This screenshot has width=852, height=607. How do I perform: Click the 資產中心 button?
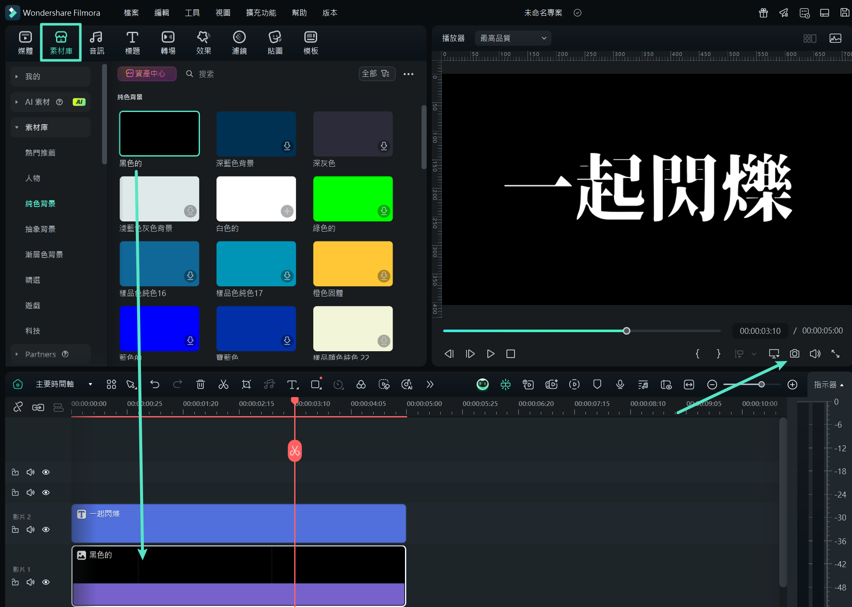click(x=146, y=74)
